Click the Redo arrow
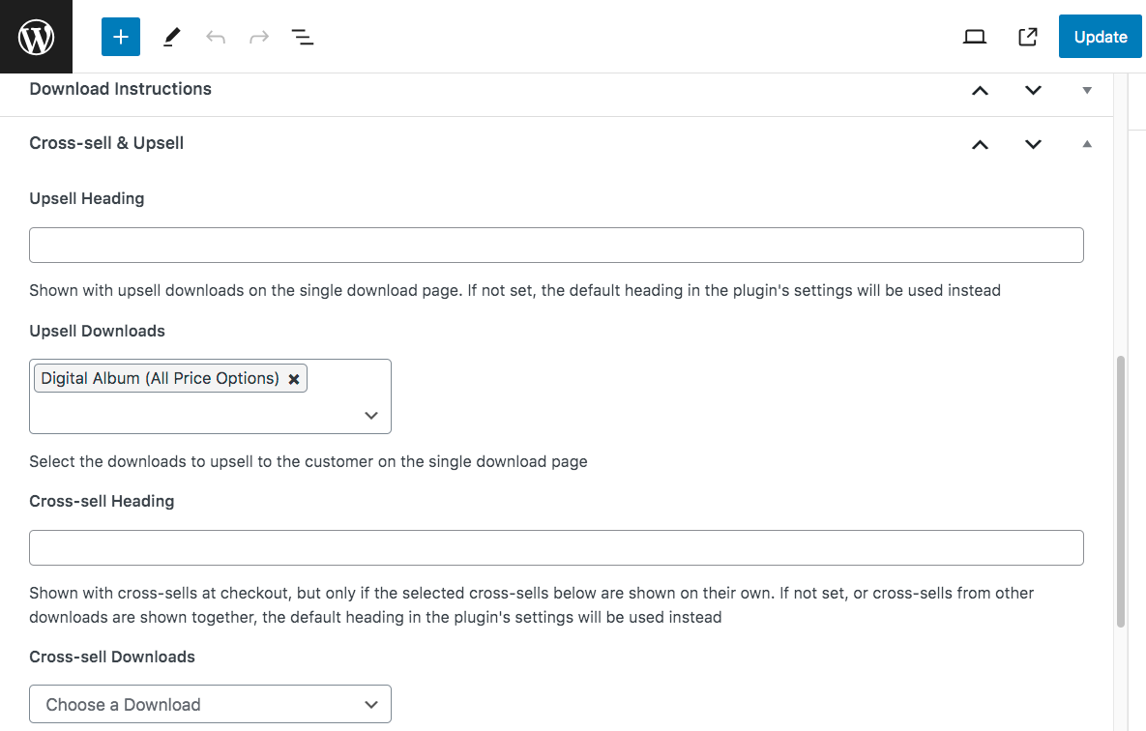Screen dimensions: 1146x731 click(x=258, y=36)
